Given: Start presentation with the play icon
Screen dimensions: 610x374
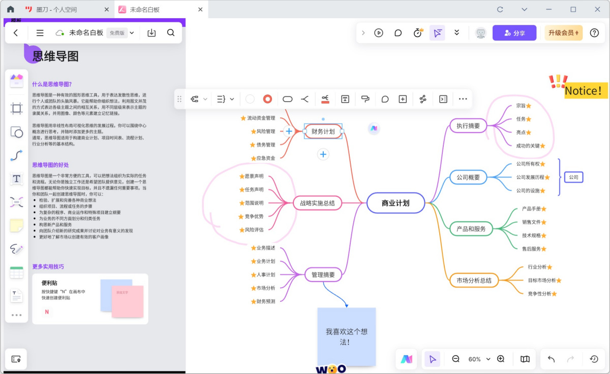Looking at the screenshot, I should (379, 33).
